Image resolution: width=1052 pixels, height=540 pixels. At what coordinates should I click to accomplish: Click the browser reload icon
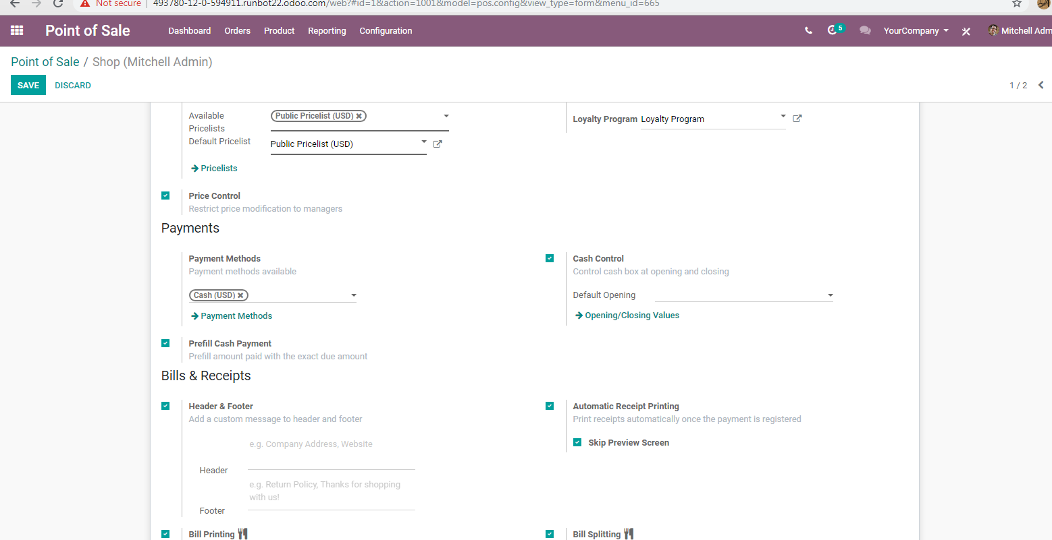[58, 3]
